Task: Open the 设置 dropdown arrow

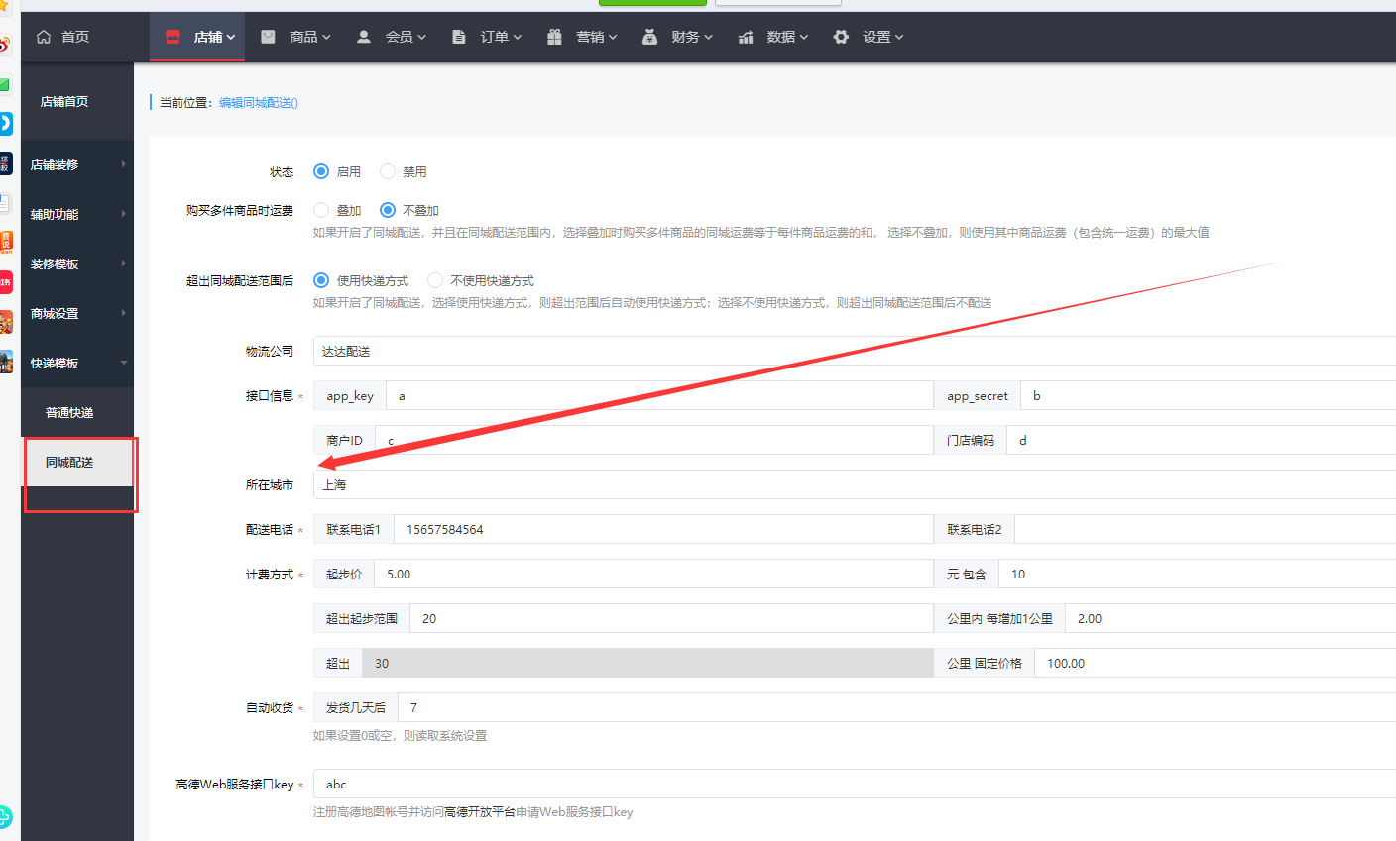Action: tap(899, 38)
